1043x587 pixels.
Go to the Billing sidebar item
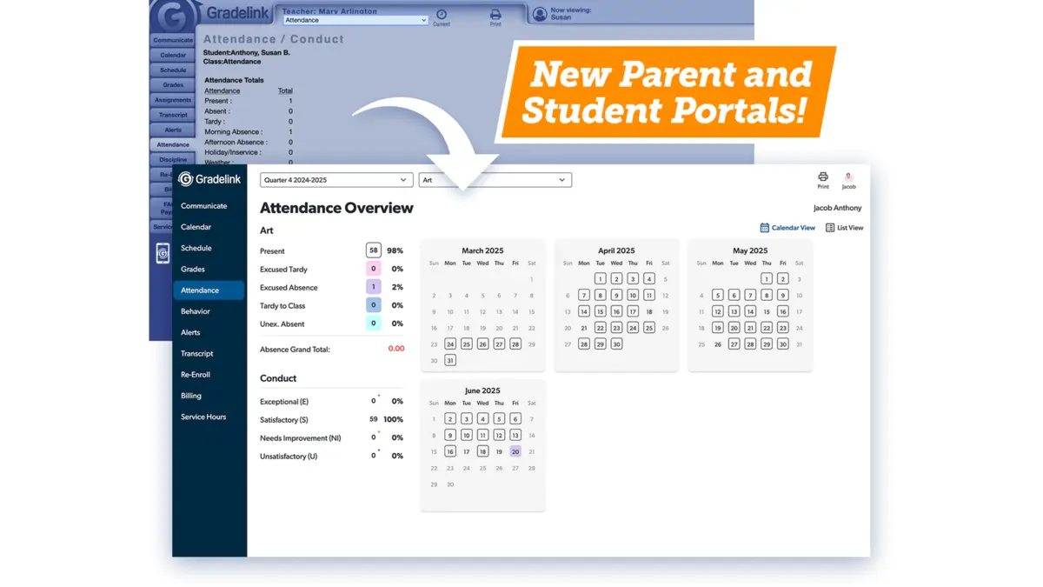click(191, 396)
